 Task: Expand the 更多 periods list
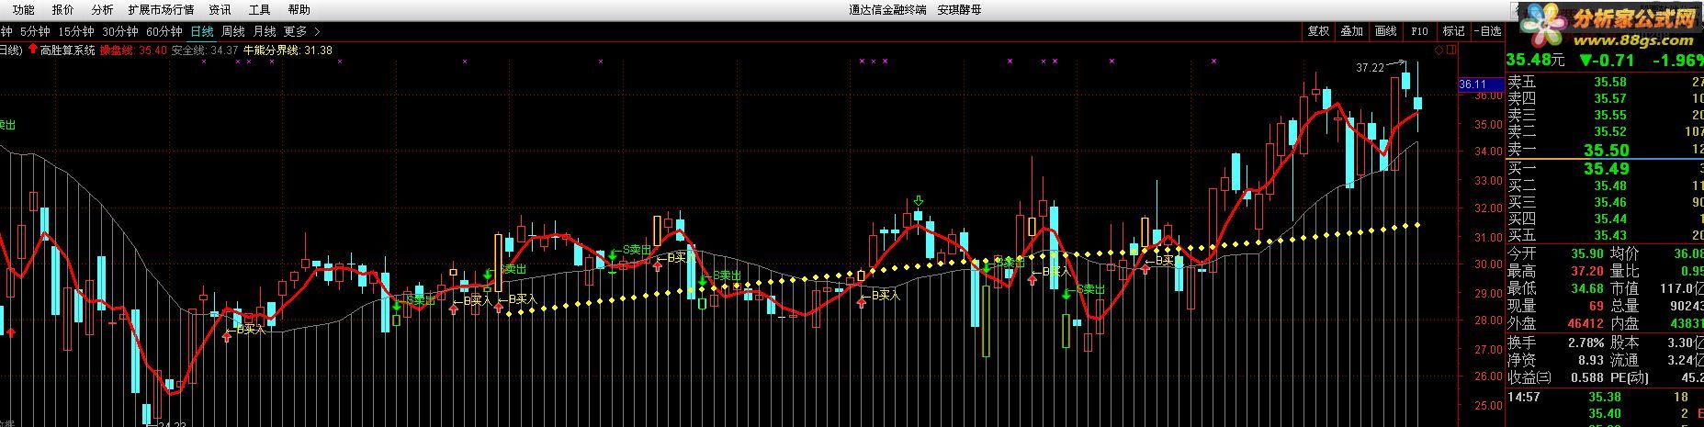coord(301,31)
